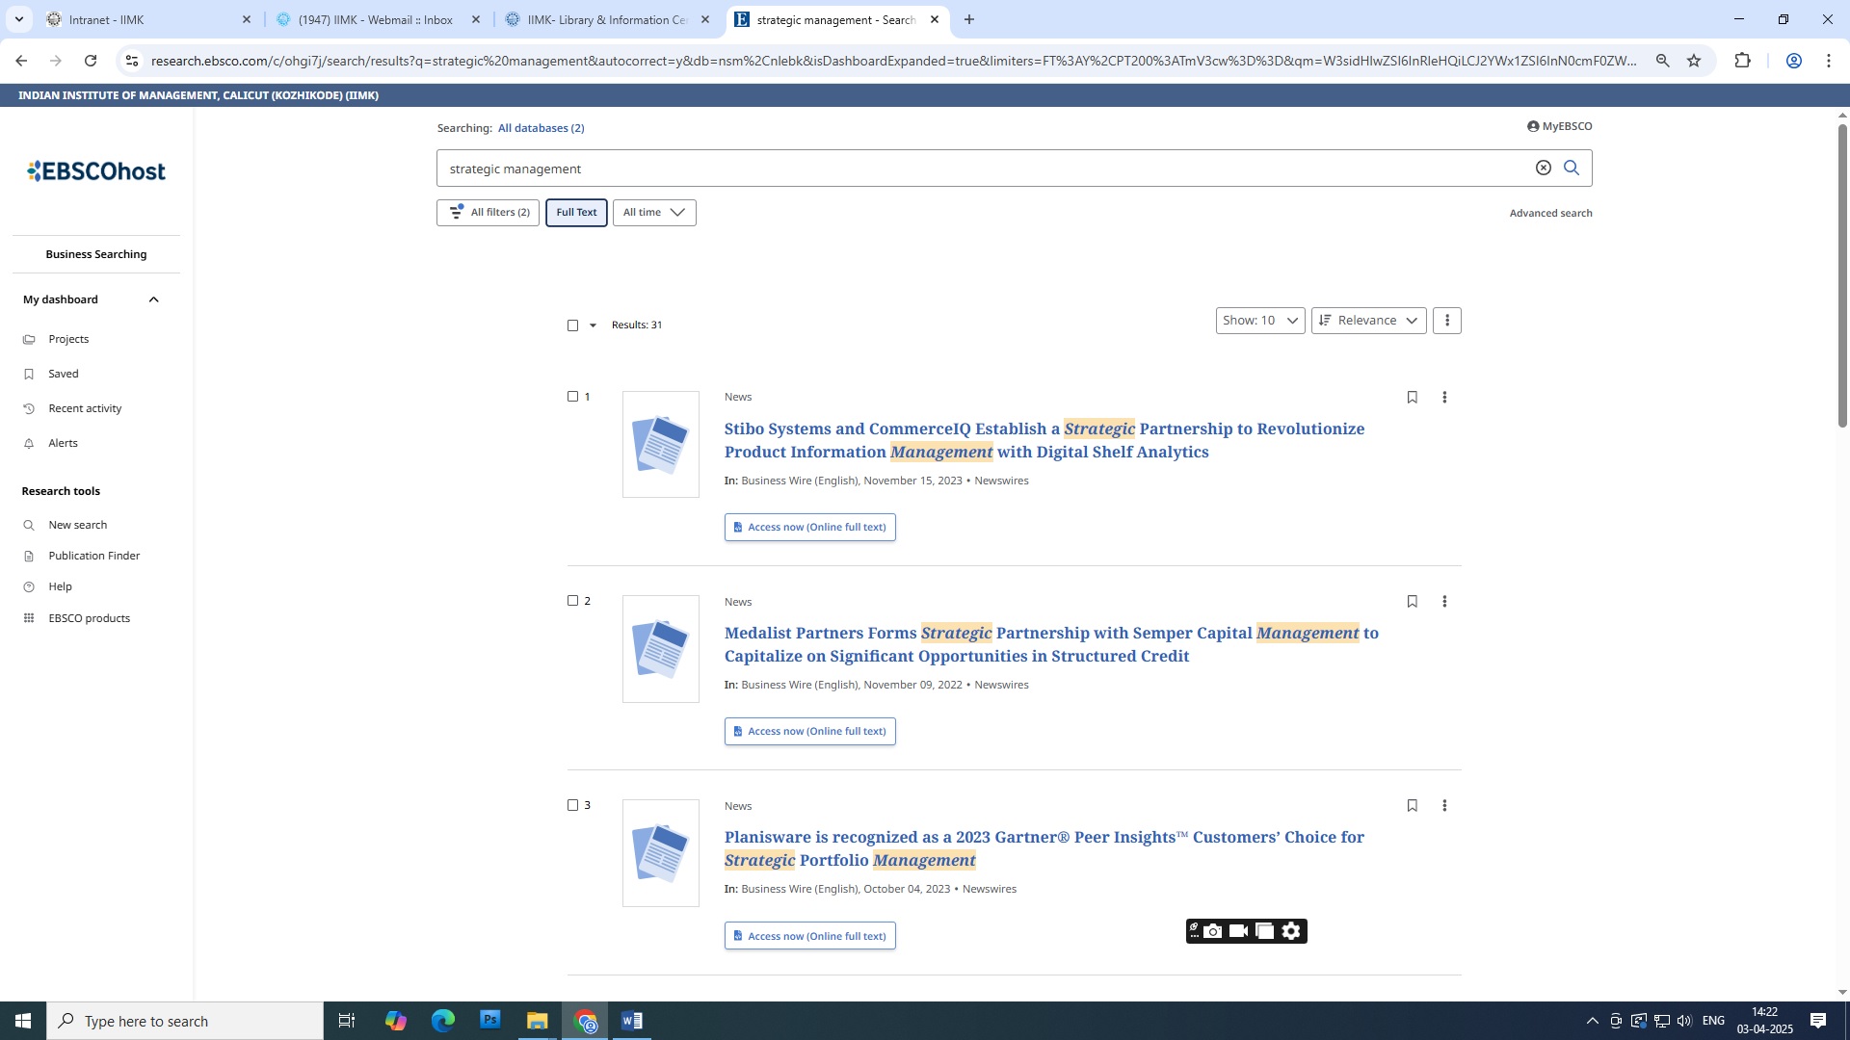Open Microsoft Word from taskbar
1850x1040 pixels.
pos(631,1021)
